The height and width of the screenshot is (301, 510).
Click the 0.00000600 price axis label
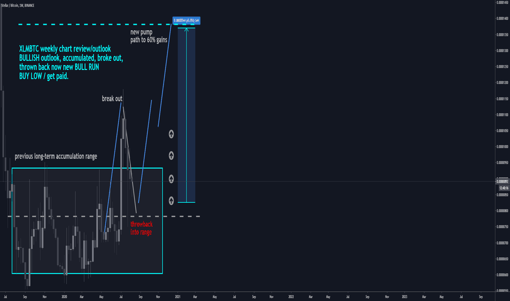502,275
